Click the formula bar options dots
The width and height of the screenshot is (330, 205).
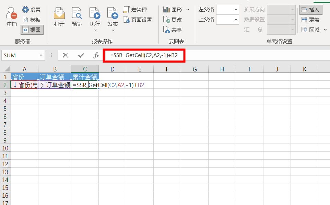[51, 55]
